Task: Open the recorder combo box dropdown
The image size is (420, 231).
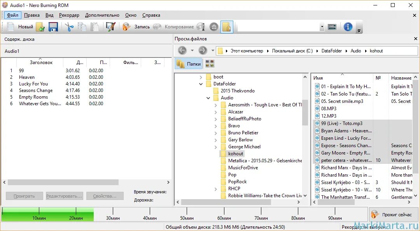Action: click(x=322, y=27)
